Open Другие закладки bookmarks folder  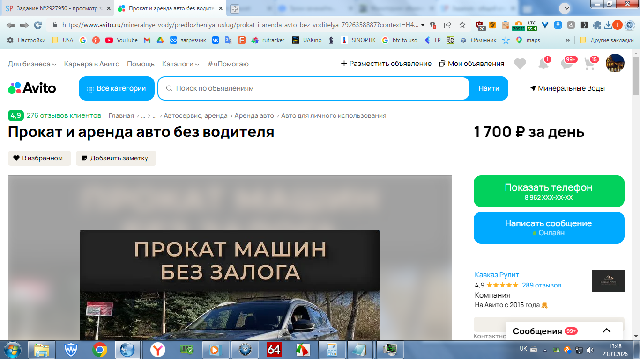coord(607,40)
